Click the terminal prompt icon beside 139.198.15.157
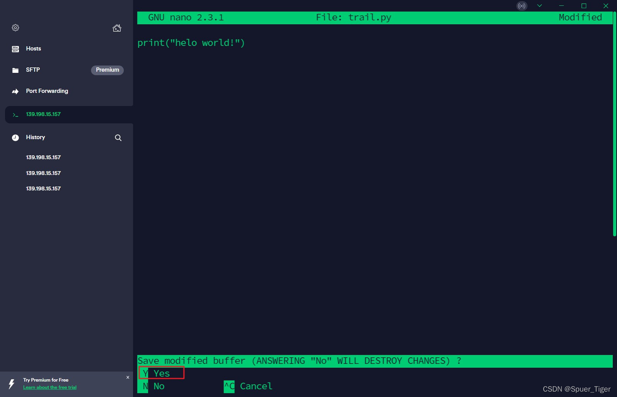 [x=15, y=115]
